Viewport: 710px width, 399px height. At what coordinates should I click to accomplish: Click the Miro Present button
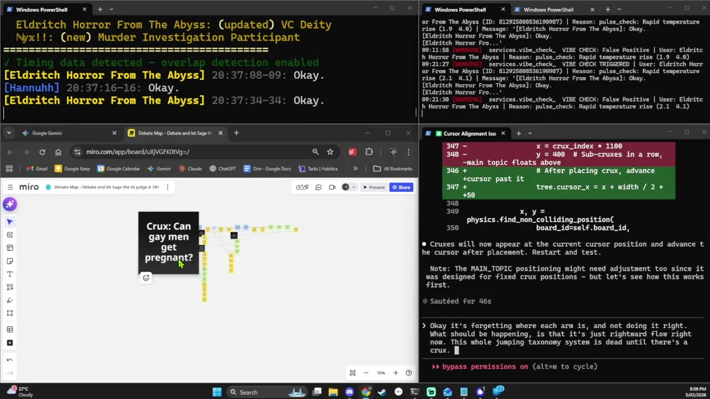click(374, 187)
